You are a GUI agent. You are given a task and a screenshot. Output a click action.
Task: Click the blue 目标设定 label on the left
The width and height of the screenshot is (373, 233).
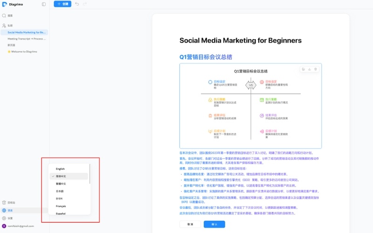pos(219,82)
